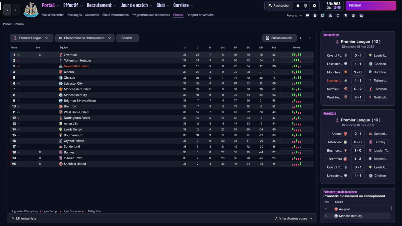The width and height of the screenshot is (402, 226).
Task: Click Portail in the breadcrumb
Action: point(7,24)
